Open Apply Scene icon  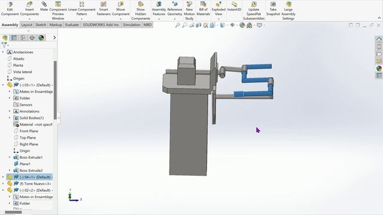pyautogui.click(x=250, y=25)
